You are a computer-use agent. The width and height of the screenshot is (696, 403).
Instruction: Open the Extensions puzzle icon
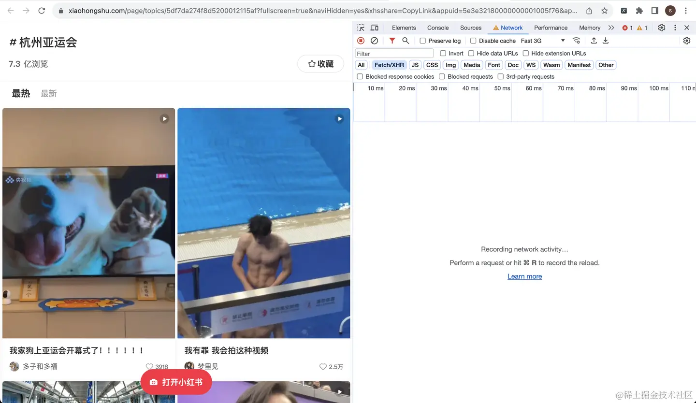click(x=639, y=11)
